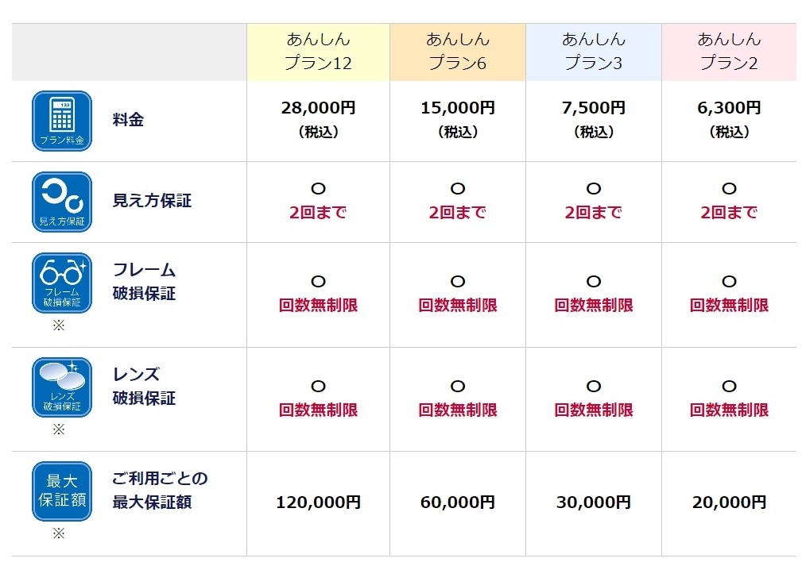This screenshot has width=802, height=570.
Task: Click the フレーム破損保証 row label text
Action: pyautogui.click(x=144, y=282)
